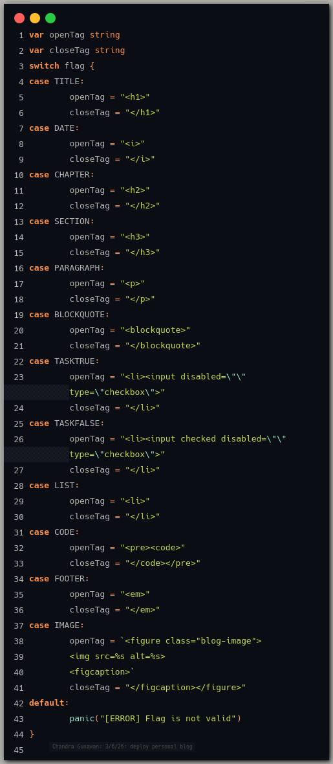Click the red close window dot
The width and height of the screenshot is (333, 764).
[x=19, y=19]
